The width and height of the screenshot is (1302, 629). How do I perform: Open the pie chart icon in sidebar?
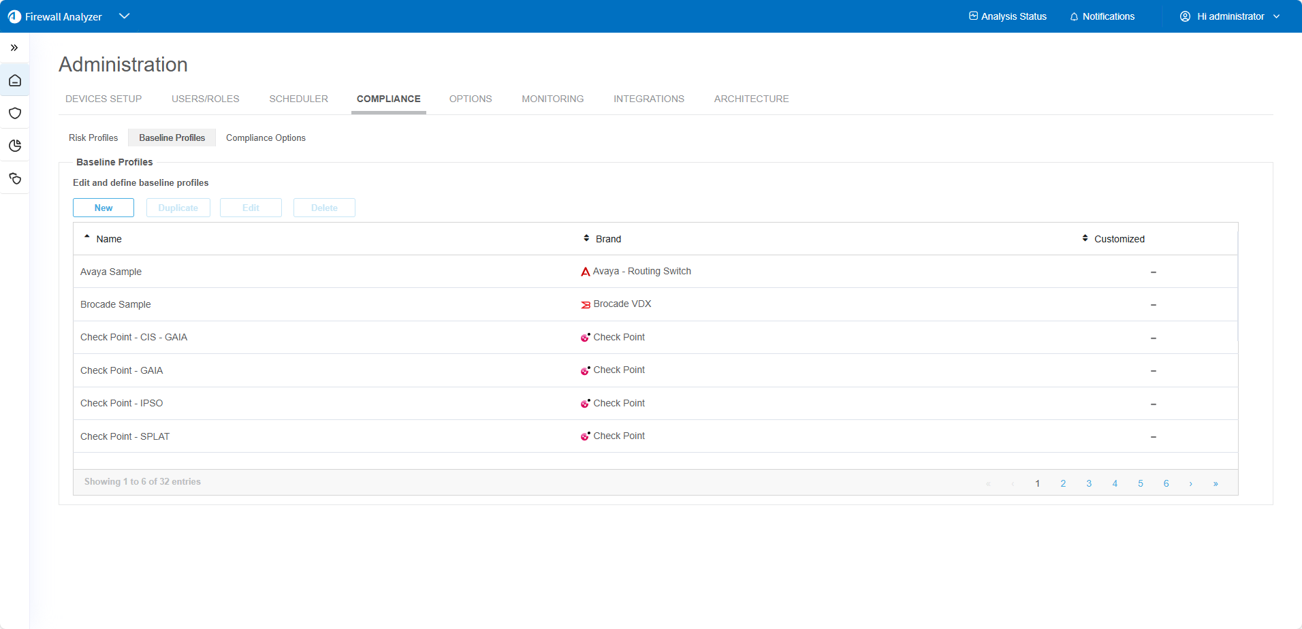(x=15, y=146)
